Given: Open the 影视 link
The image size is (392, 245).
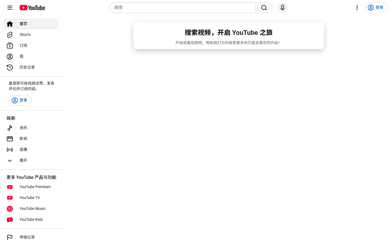Looking at the screenshot, I should 23,139.
